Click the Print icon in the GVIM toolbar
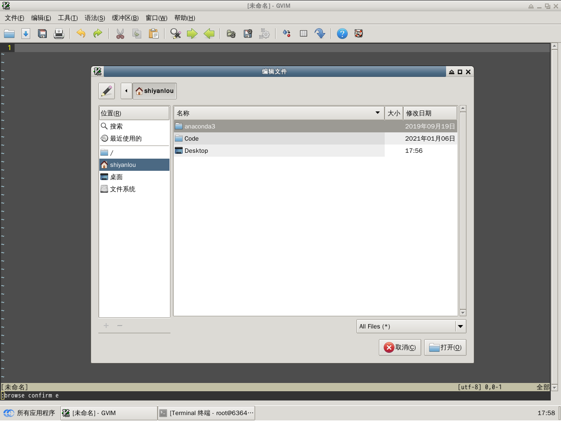The width and height of the screenshot is (561, 436). pyautogui.click(x=59, y=34)
